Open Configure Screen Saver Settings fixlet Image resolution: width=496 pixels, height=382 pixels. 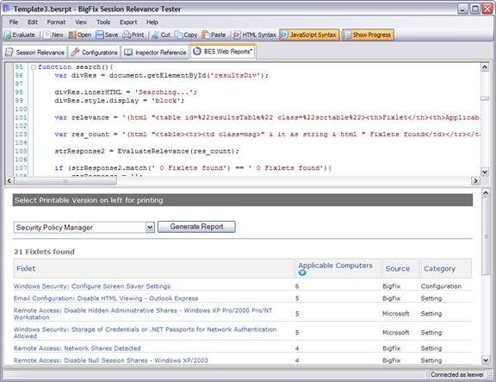tap(92, 286)
